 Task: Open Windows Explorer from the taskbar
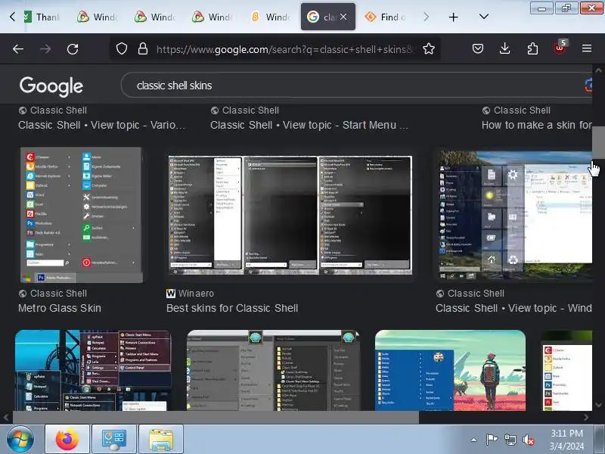point(161,440)
